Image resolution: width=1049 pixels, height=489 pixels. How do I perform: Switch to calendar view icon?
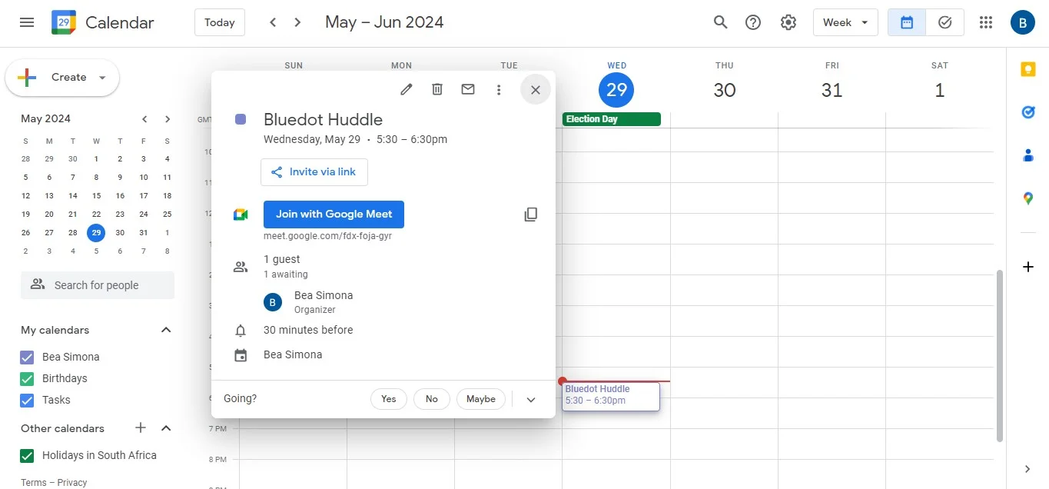click(x=907, y=22)
